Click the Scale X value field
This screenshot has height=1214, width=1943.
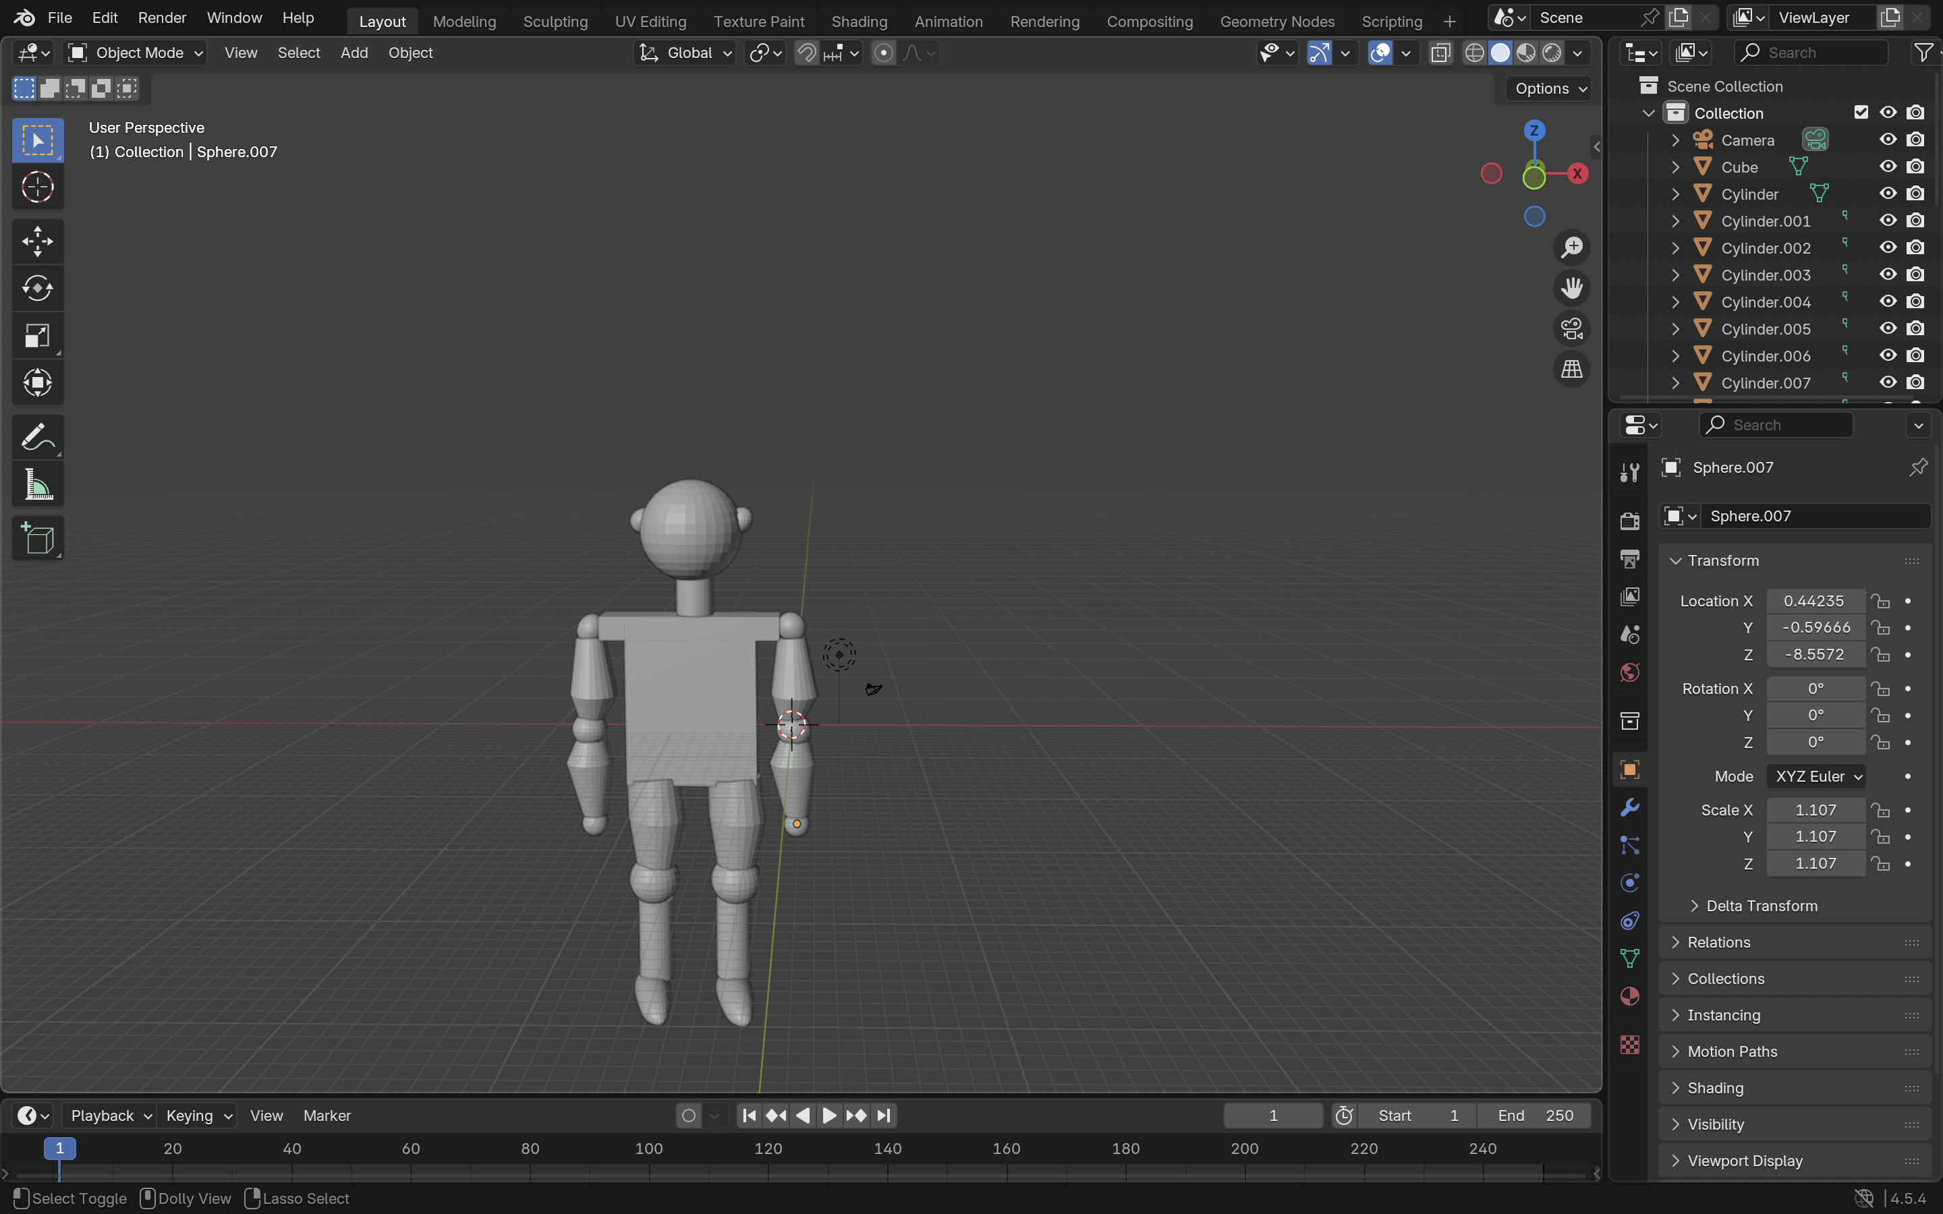(x=1815, y=810)
